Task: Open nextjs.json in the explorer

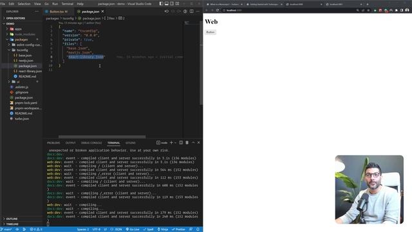Action: point(26,61)
